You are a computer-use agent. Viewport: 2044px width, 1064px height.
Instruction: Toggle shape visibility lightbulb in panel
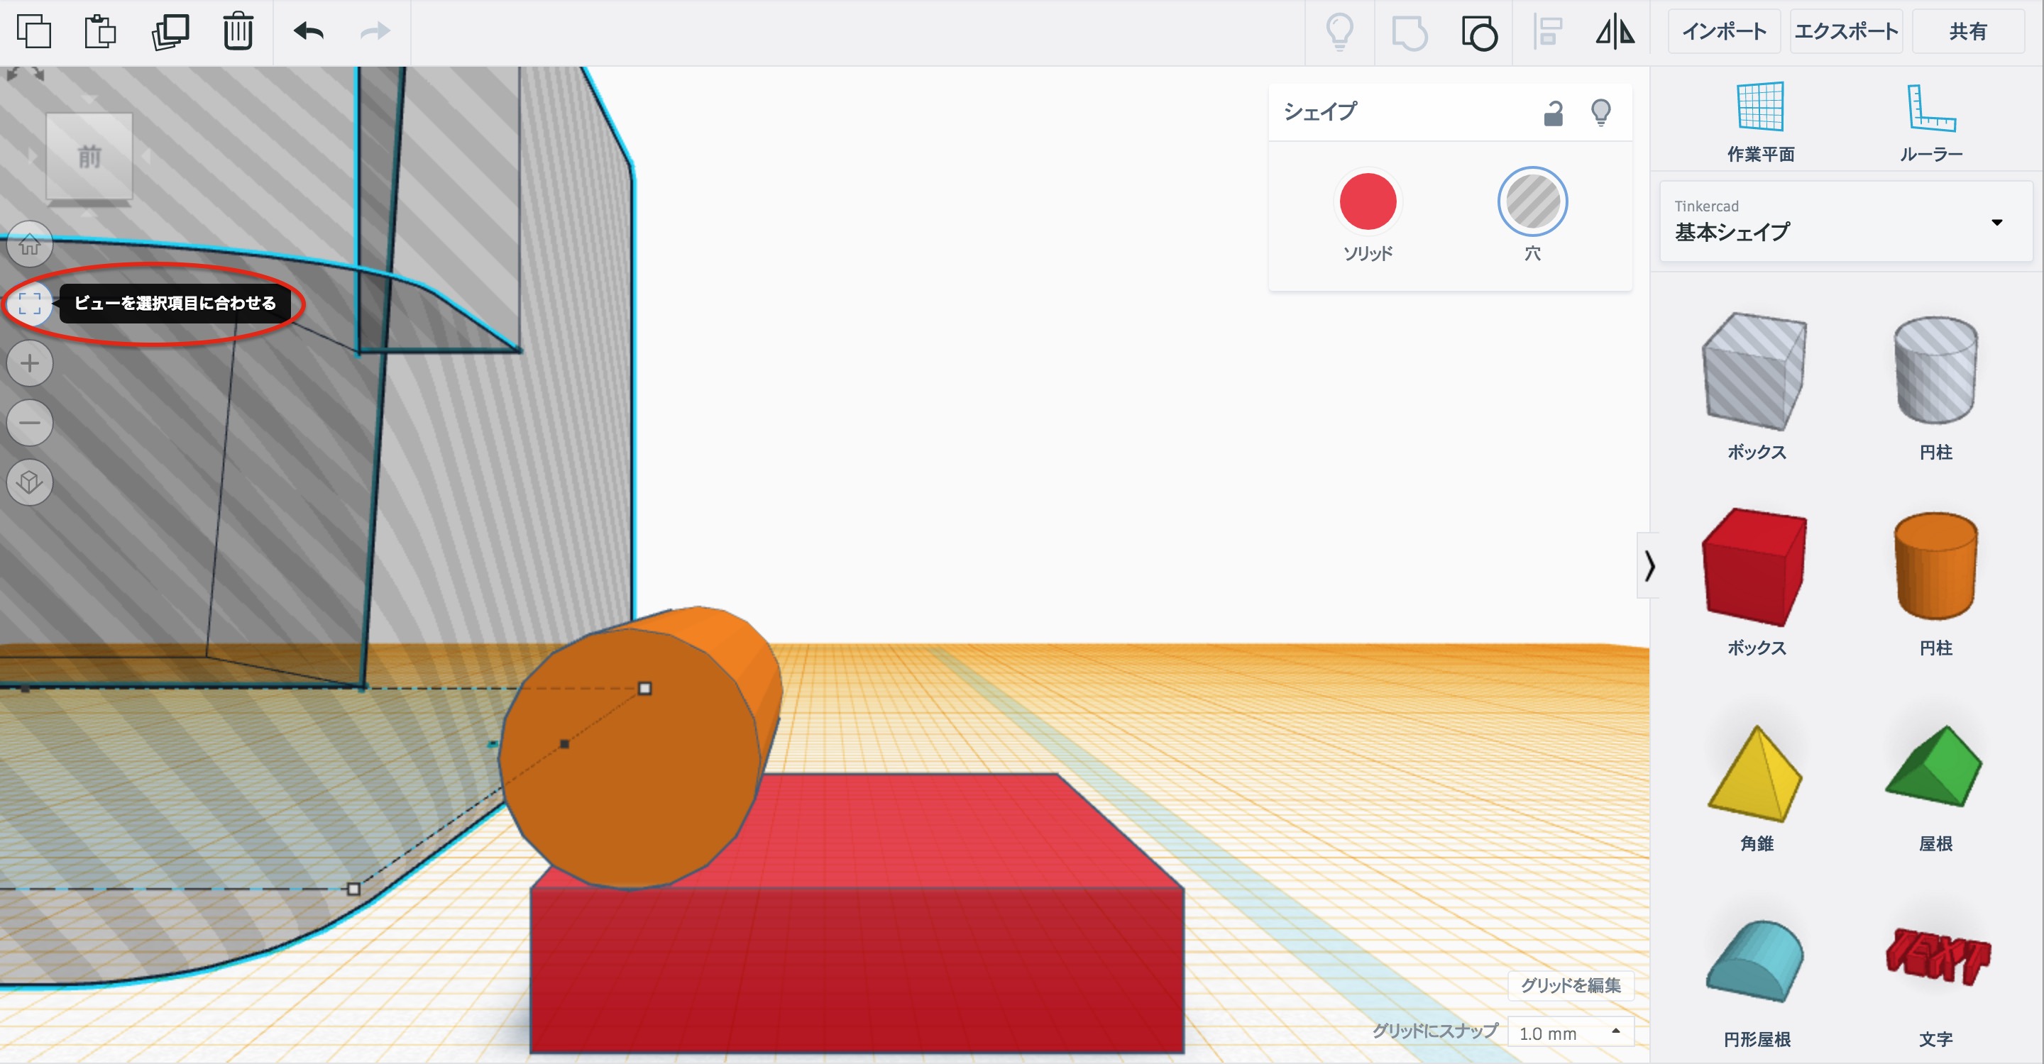[1600, 113]
